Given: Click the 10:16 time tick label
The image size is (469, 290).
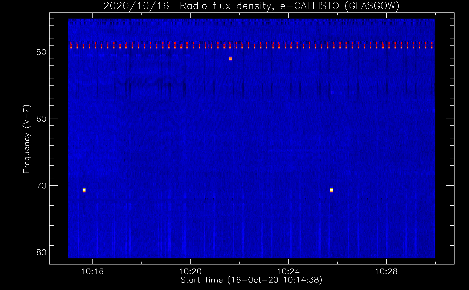Looking at the screenshot, I should point(92,272).
